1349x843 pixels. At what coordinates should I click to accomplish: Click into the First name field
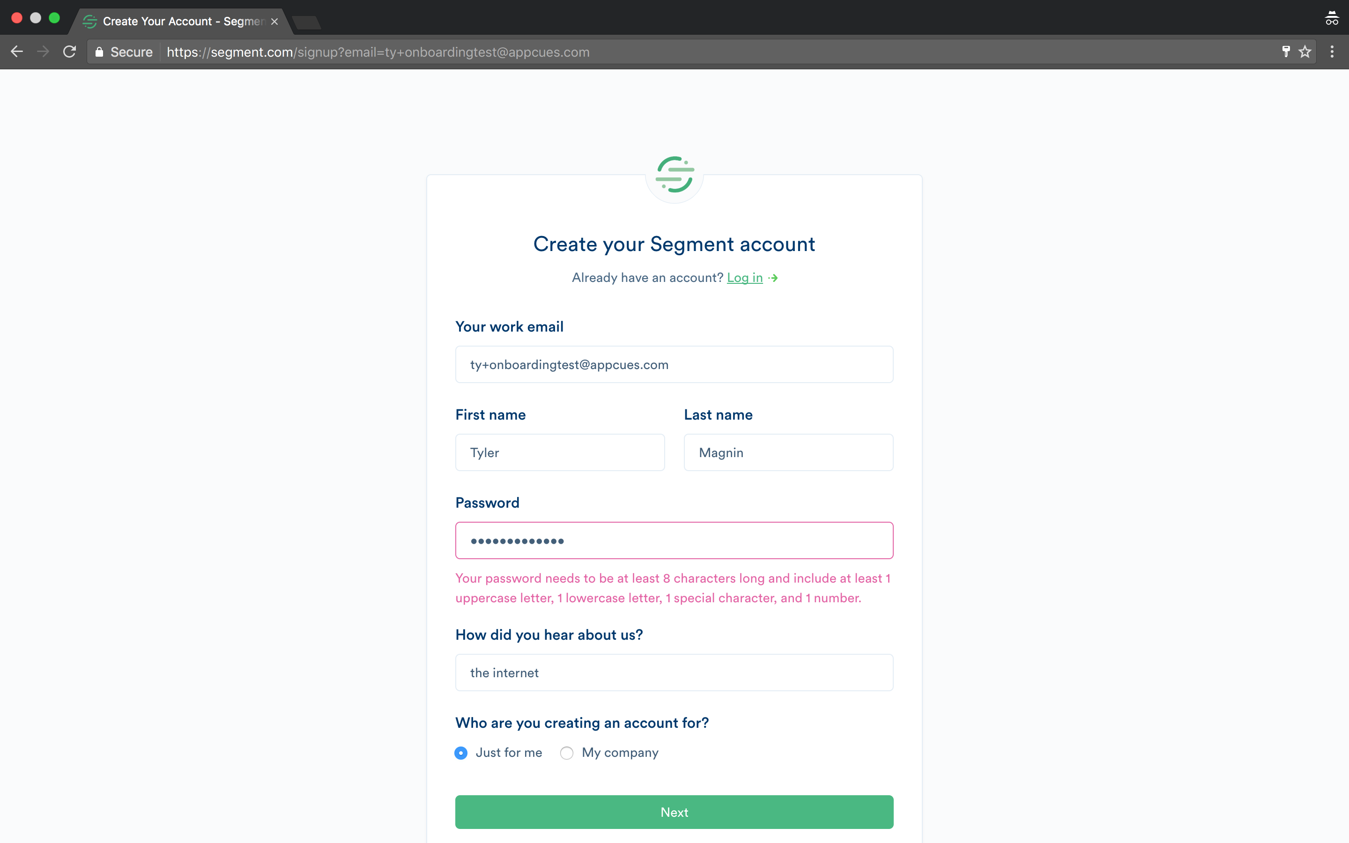click(560, 452)
